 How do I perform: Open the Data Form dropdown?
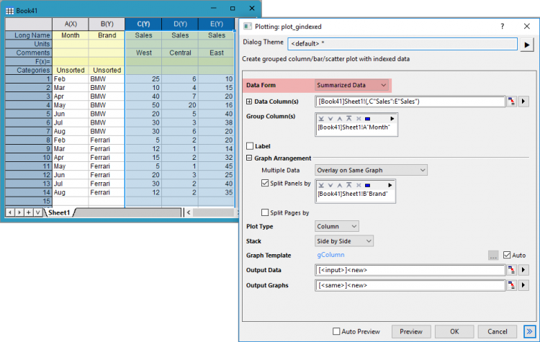pos(351,85)
